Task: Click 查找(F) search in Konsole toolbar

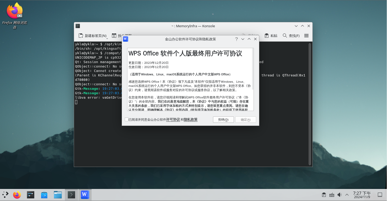Action: click(291, 36)
